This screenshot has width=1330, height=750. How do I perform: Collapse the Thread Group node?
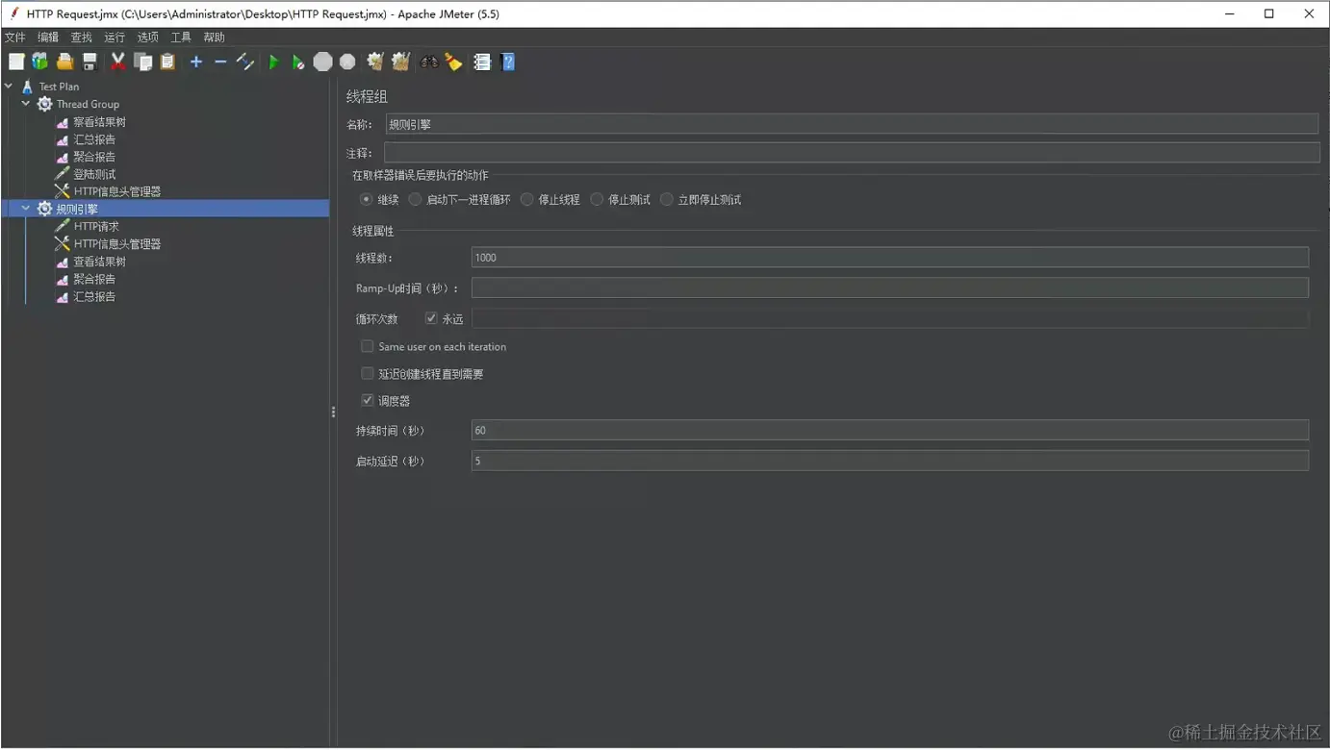[x=26, y=104]
